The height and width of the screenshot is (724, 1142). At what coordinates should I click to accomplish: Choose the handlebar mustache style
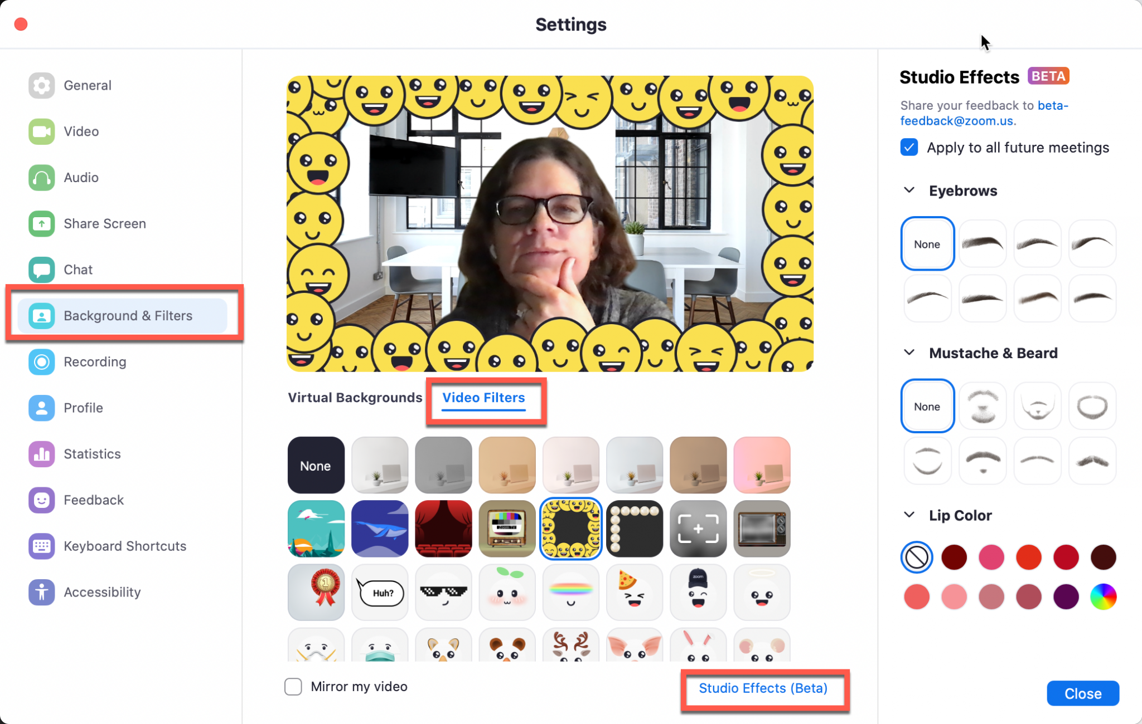click(x=1091, y=461)
